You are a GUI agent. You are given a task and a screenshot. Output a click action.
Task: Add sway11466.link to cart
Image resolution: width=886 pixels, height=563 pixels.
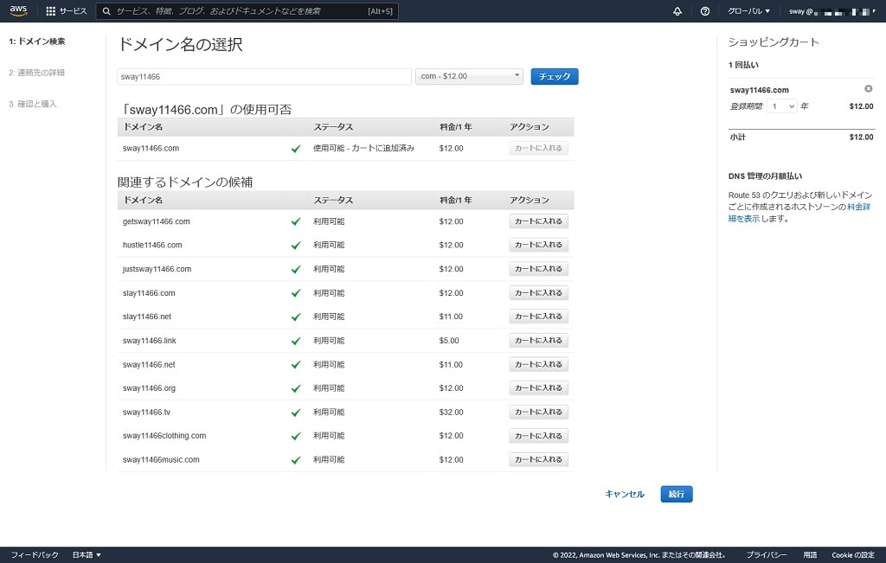tap(538, 341)
